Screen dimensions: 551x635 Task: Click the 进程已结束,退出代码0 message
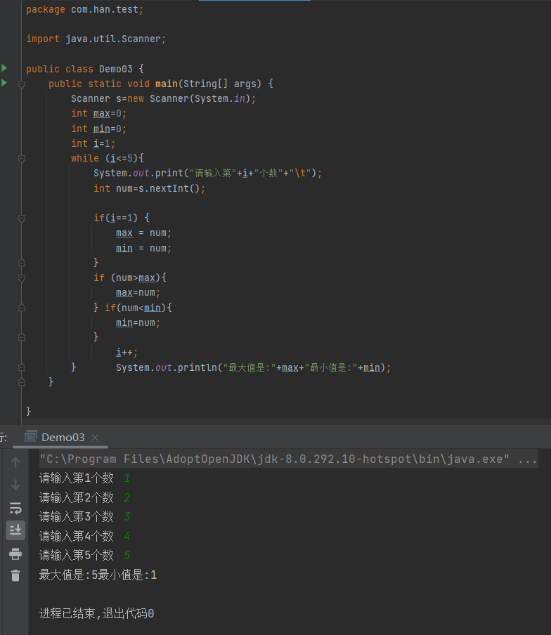(96, 613)
